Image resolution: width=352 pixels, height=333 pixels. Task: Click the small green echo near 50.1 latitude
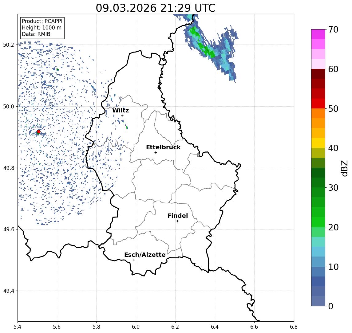pos(58,69)
